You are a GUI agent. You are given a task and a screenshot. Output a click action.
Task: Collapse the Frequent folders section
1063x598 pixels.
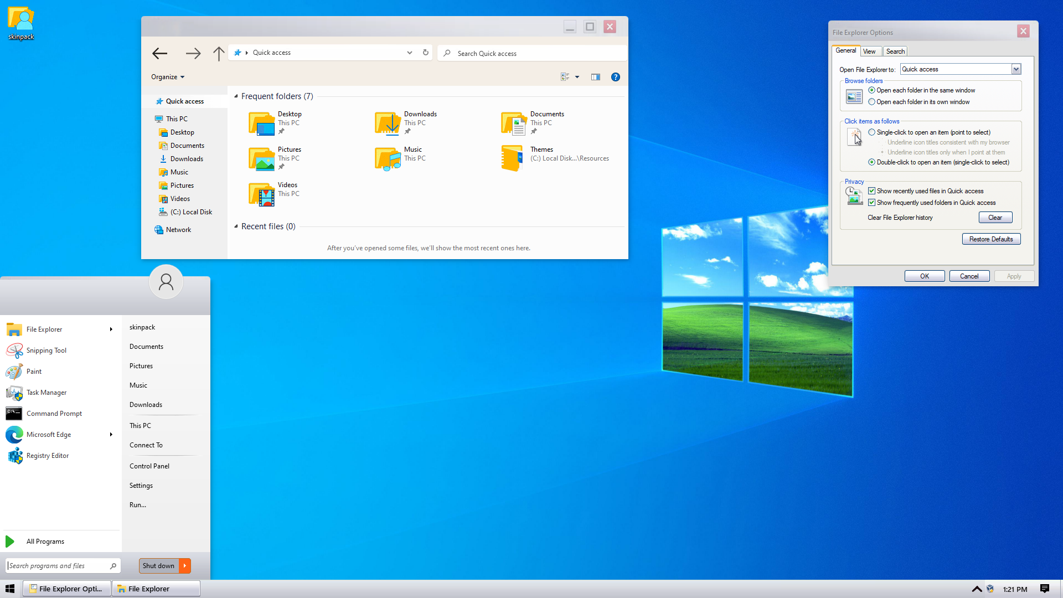click(236, 96)
